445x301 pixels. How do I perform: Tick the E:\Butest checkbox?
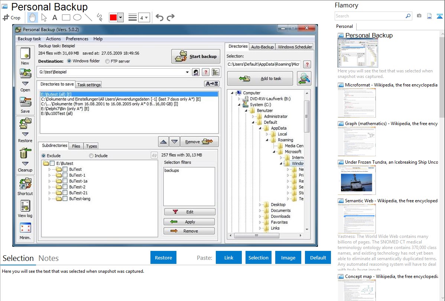(x=52, y=163)
